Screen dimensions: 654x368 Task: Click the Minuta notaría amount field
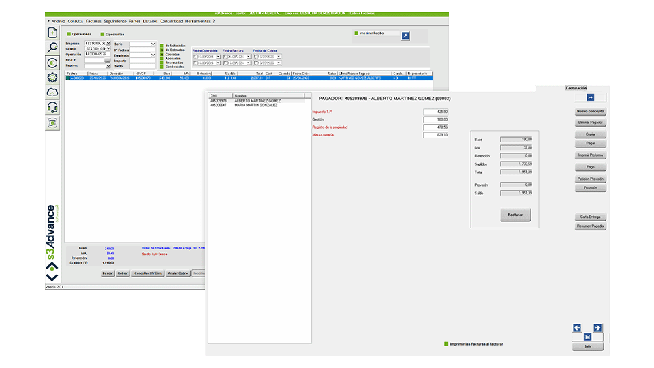click(435, 135)
